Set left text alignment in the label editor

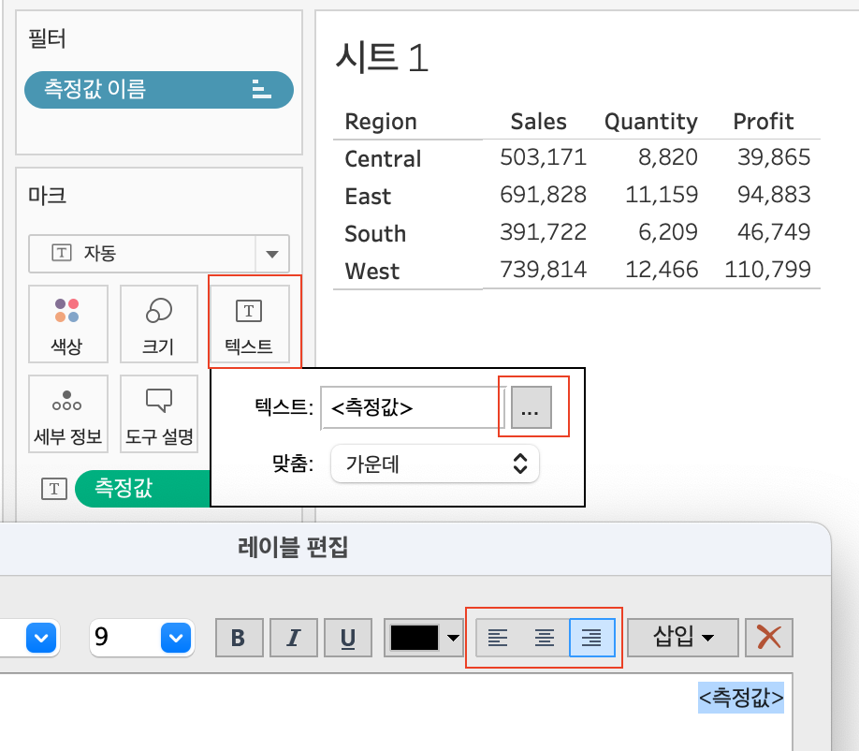[x=498, y=638]
